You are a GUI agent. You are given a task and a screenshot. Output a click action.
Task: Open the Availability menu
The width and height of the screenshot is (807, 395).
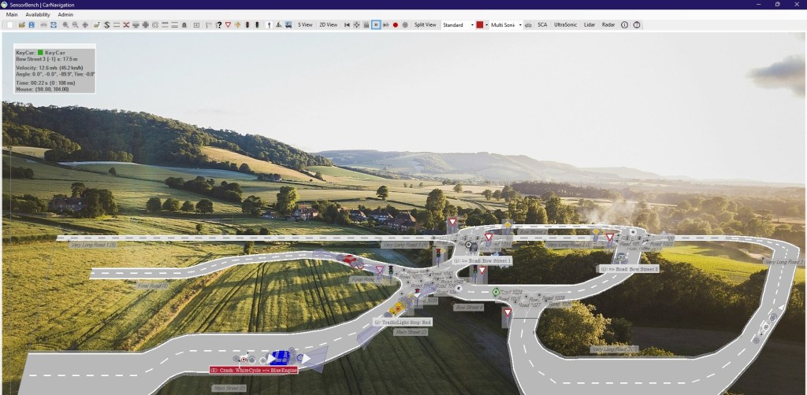37,14
